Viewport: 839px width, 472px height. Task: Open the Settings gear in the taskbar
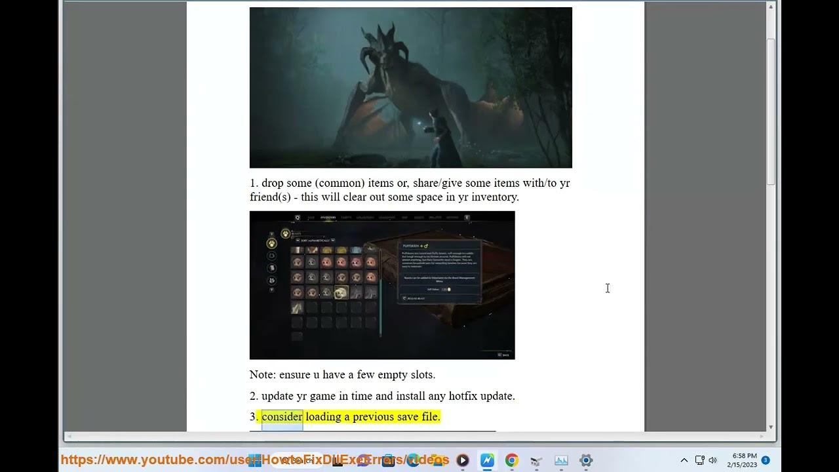coord(586,460)
